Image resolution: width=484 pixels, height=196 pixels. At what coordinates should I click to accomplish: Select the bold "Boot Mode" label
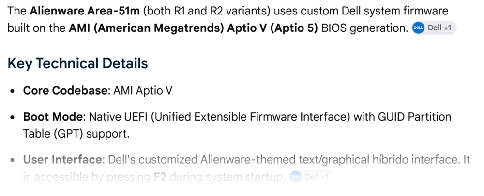[53, 117]
